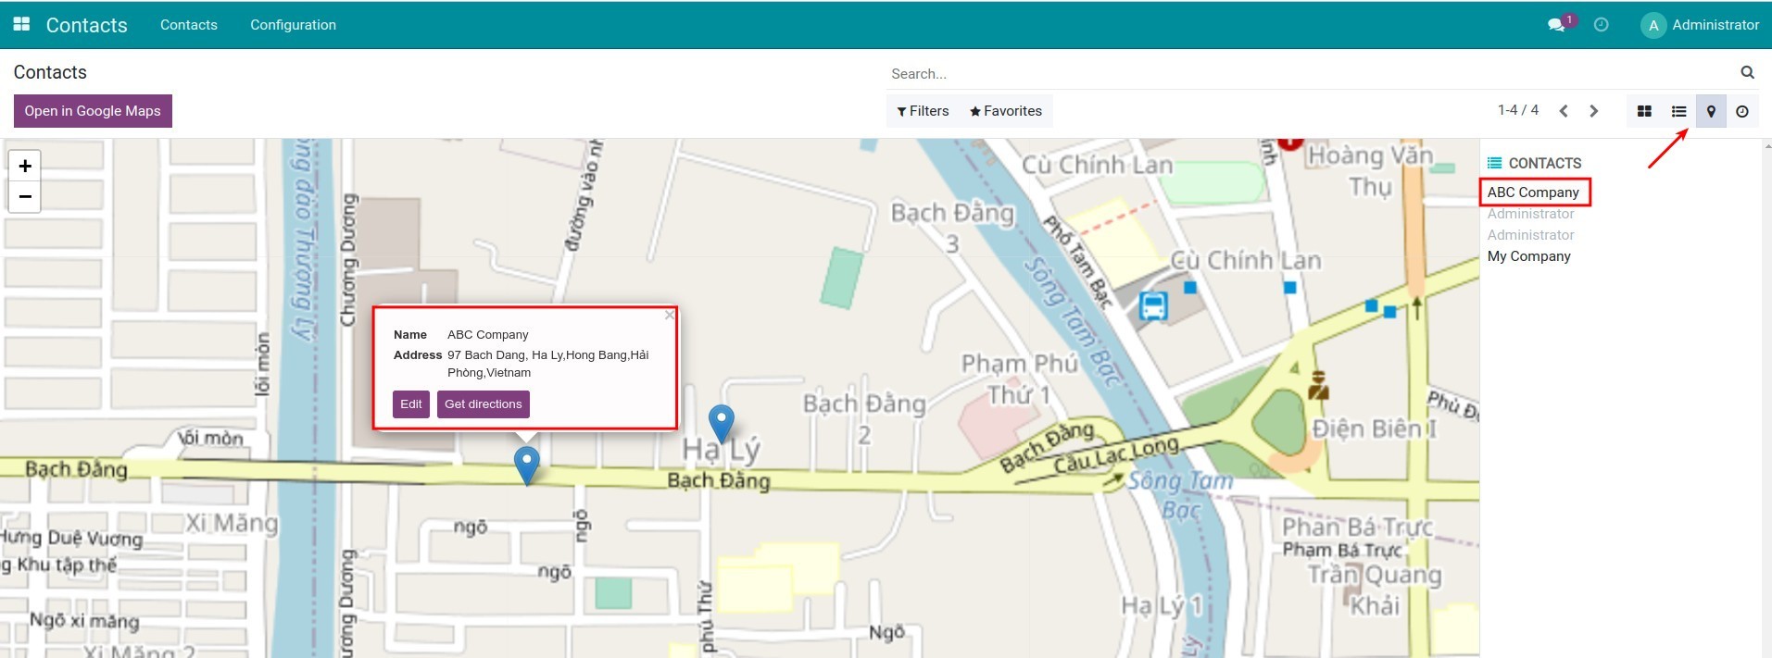This screenshot has width=1772, height=658.
Task: Open the Administrator user menu
Action: coord(1700,25)
